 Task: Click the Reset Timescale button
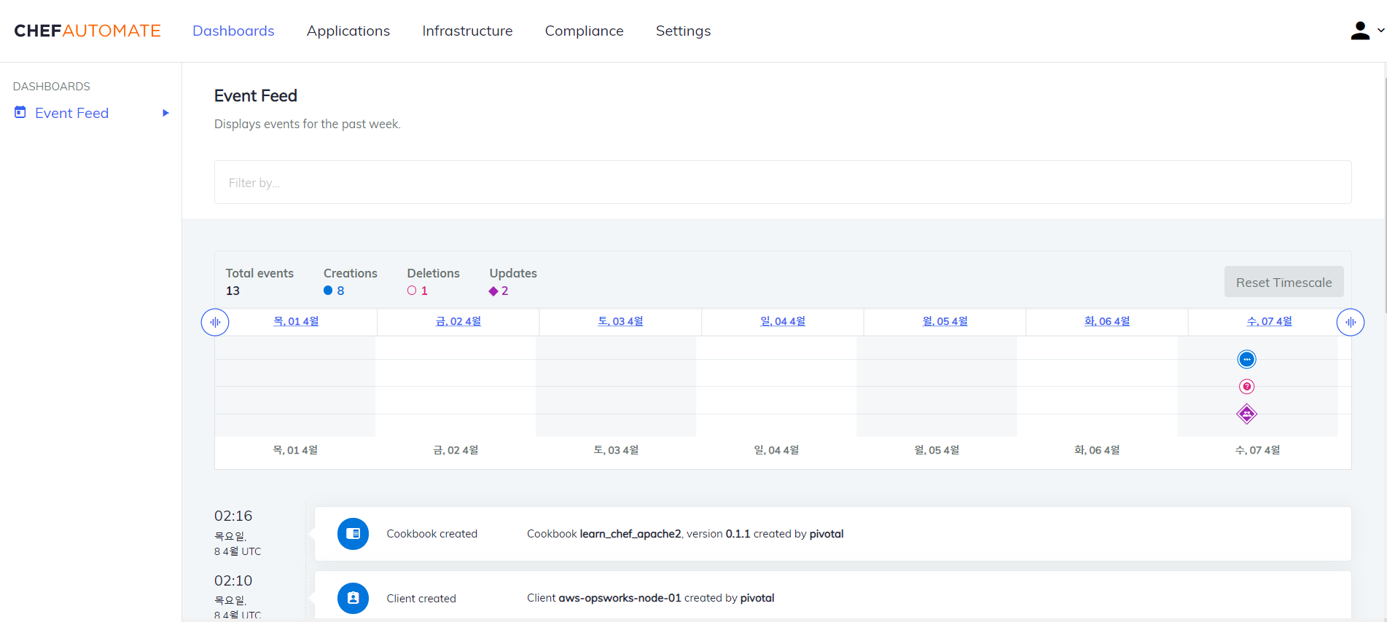[x=1284, y=282]
